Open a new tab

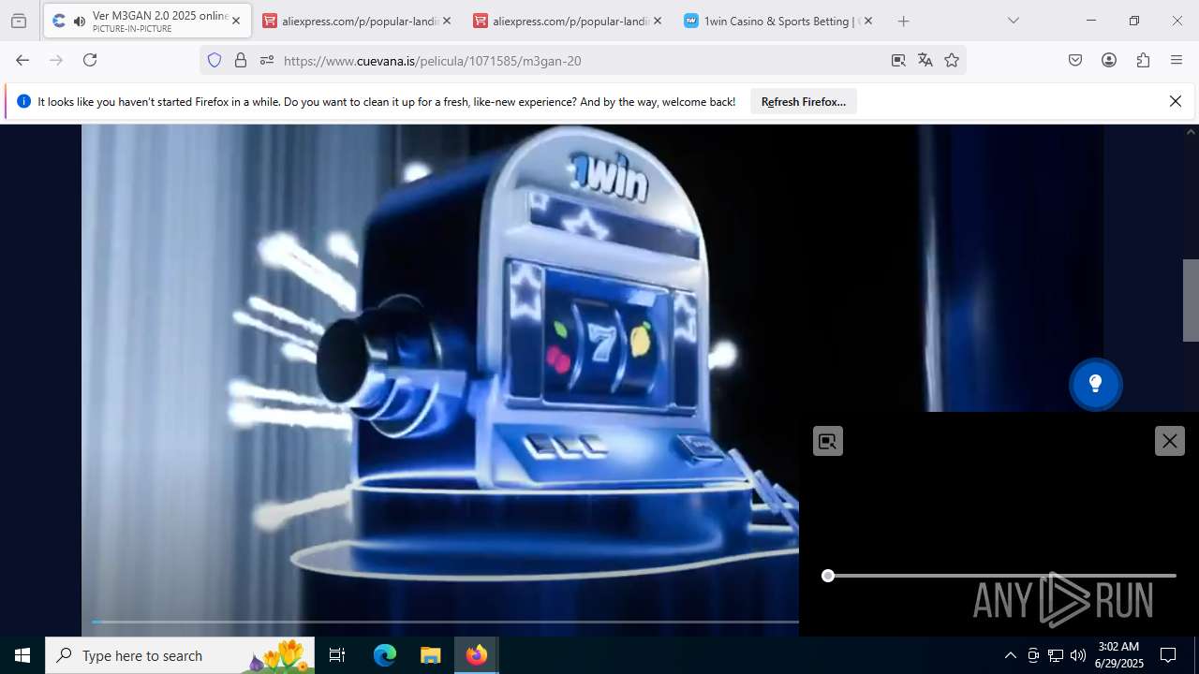click(903, 21)
